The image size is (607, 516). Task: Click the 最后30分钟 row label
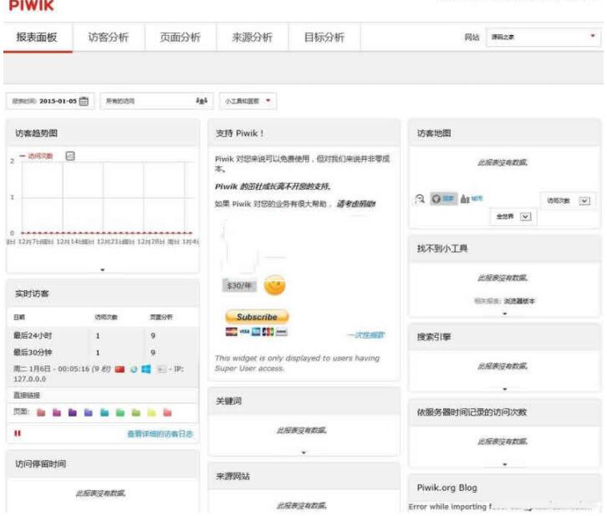click(33, 352)
